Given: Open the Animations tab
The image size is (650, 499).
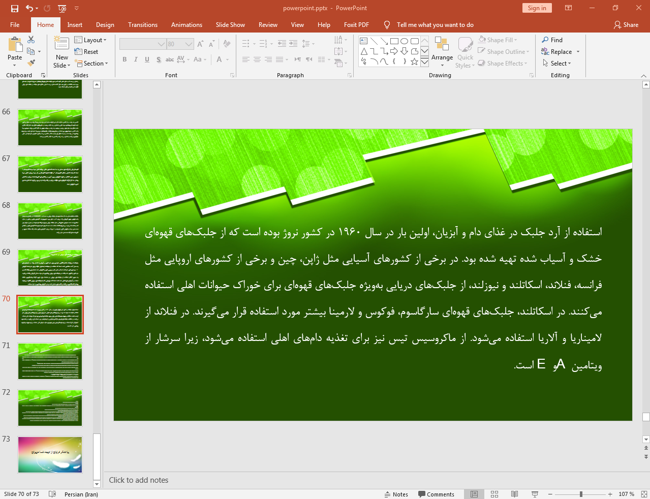Looking at the screenshot, I should click(x=187, y=25).
